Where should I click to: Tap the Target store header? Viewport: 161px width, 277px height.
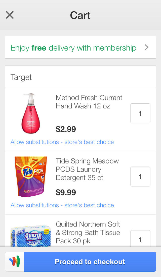click(x=21, y=77)
